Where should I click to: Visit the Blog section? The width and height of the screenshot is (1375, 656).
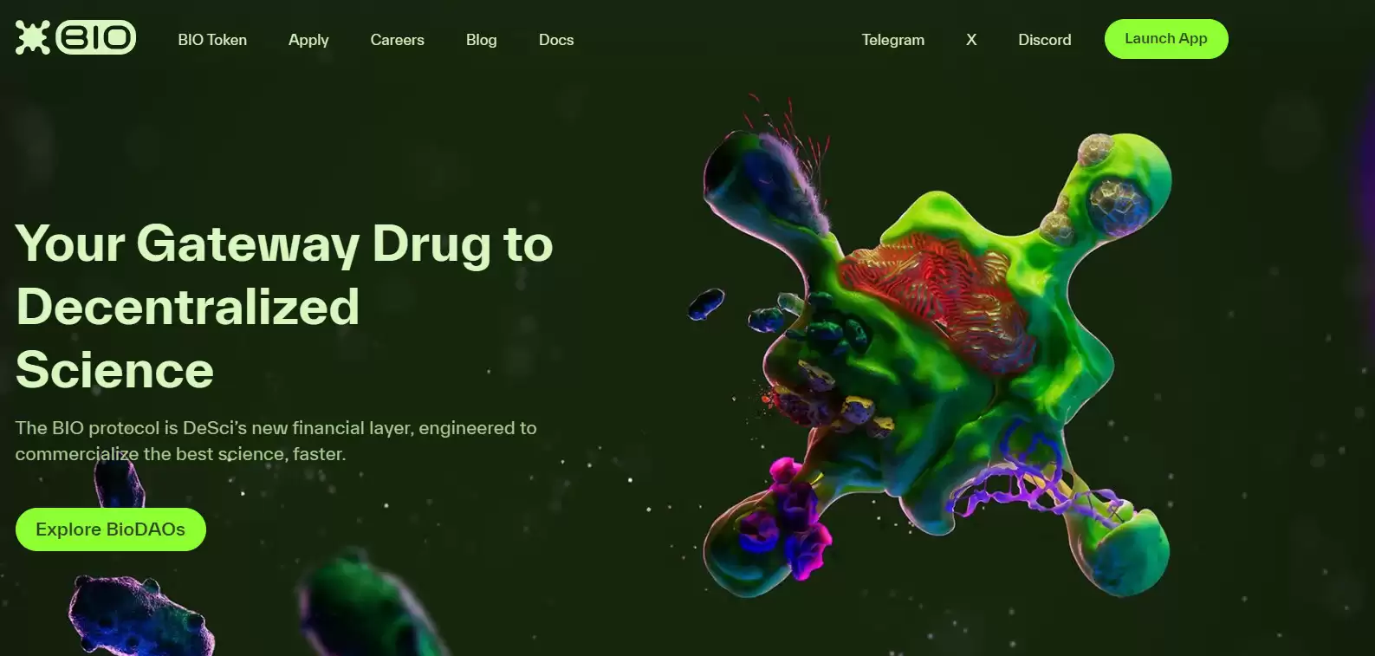(x=481, y=40)
